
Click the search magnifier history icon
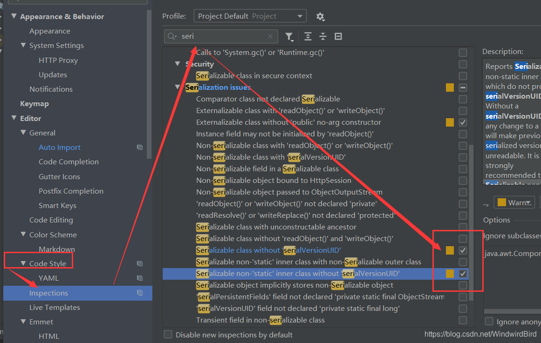(x=172, y=36)
